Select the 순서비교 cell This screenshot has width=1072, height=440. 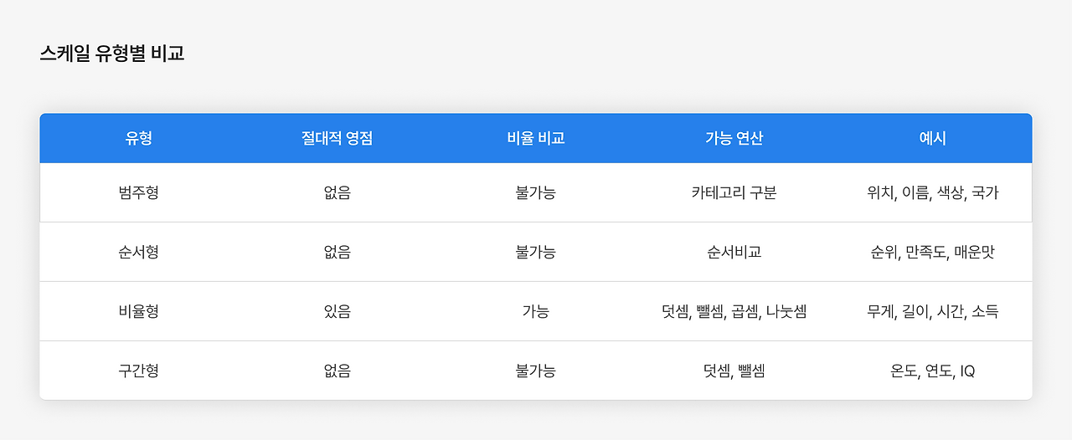coord(734,252)
